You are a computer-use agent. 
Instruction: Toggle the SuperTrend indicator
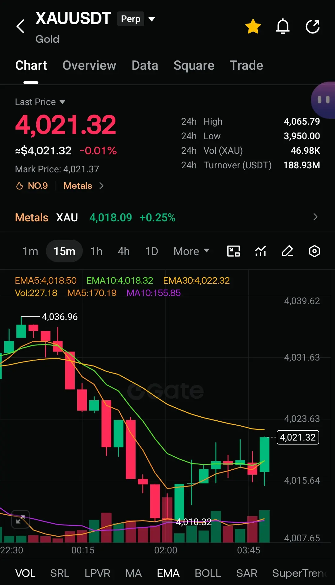(300, 573)
